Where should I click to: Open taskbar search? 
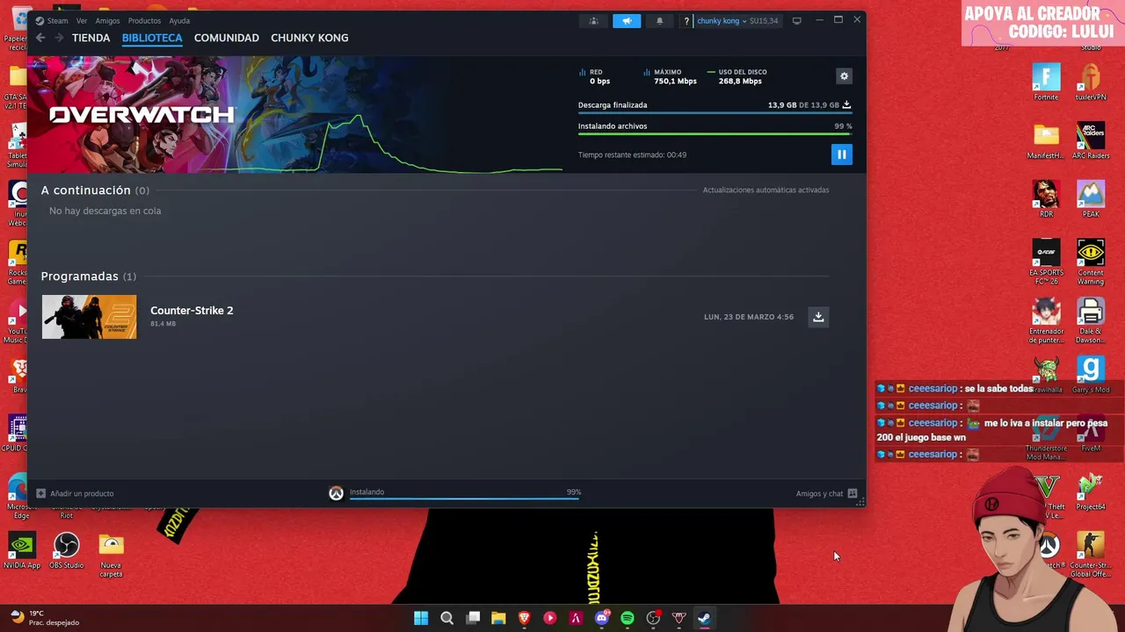446,618
